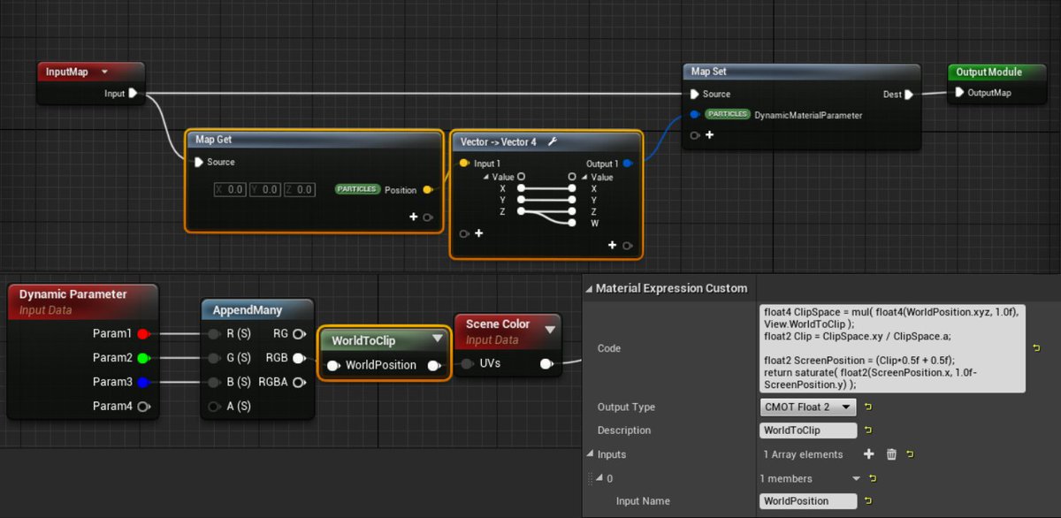The height and width of the screenshot is (518, 1061).
Task: Click the Scene Color output pin
Action: (x=546, y=363)
